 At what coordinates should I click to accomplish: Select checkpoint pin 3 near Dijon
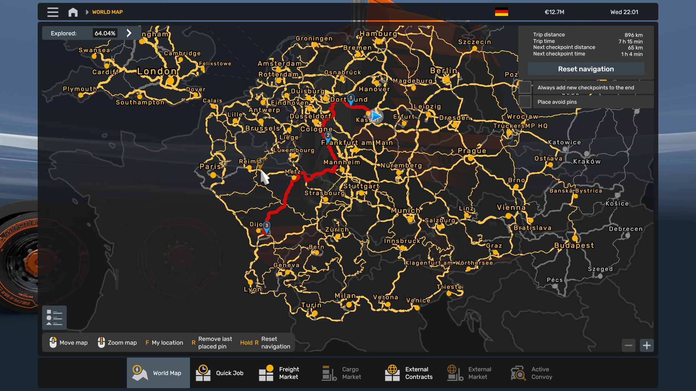266,227
